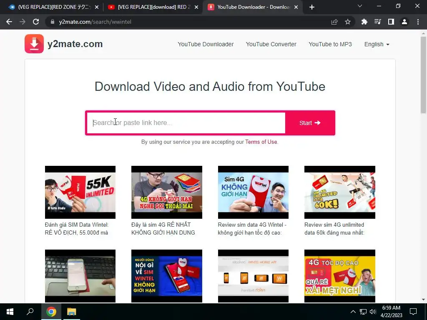The image size is (427, 320).
Task: Click the scrollbar down arrow
Action: coord(423,300)
